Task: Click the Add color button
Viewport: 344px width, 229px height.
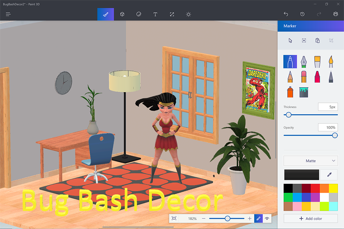Action: click(311, 219)
